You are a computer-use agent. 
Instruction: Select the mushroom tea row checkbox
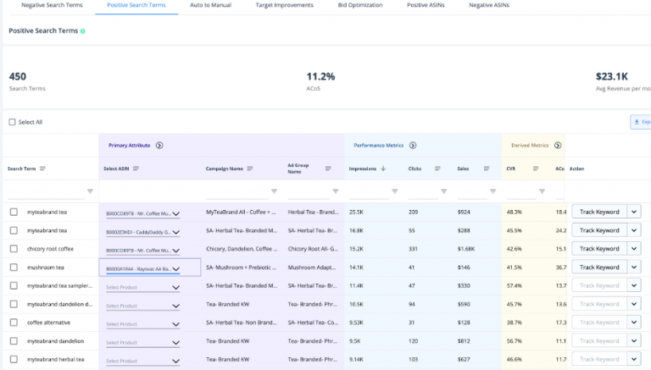tap(14, 268)
